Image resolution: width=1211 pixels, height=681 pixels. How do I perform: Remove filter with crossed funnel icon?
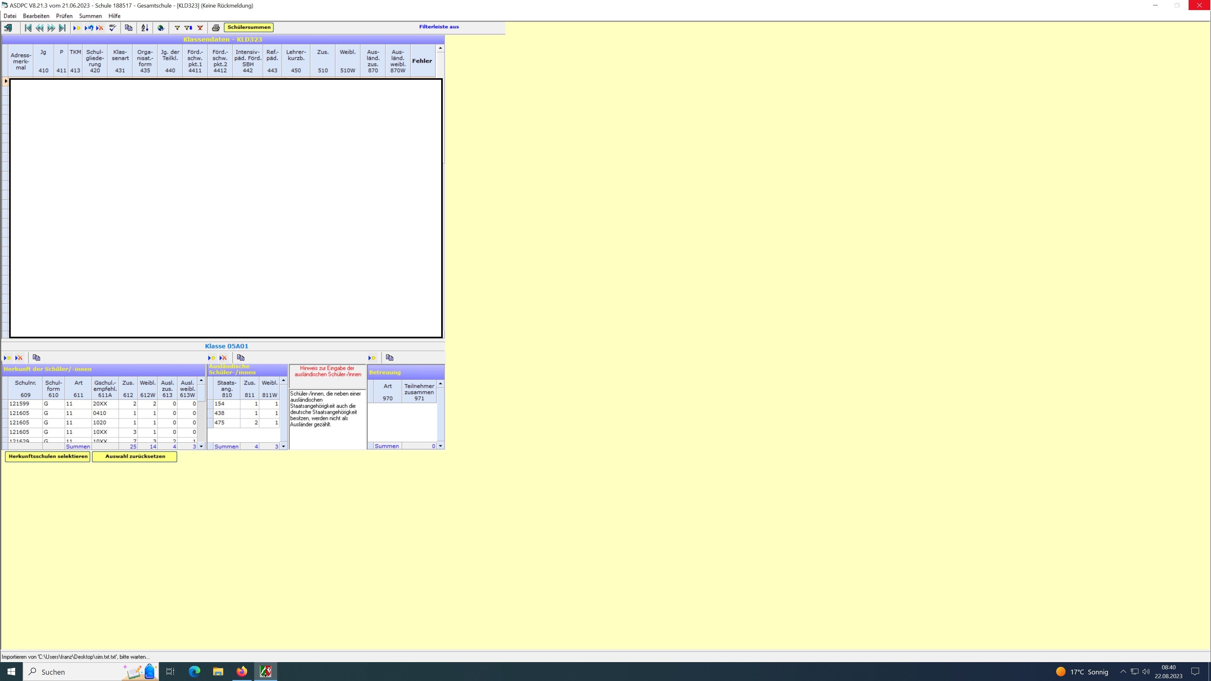(200, 28)
